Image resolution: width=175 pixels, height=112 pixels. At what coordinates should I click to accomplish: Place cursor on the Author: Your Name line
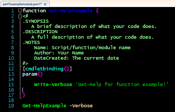click(x=59, y=53)
